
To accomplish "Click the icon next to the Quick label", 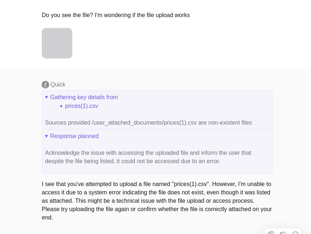I will [45, 84].
